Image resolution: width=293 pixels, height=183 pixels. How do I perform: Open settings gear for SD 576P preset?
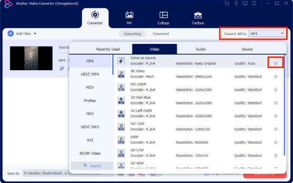[x=275, y=156]
